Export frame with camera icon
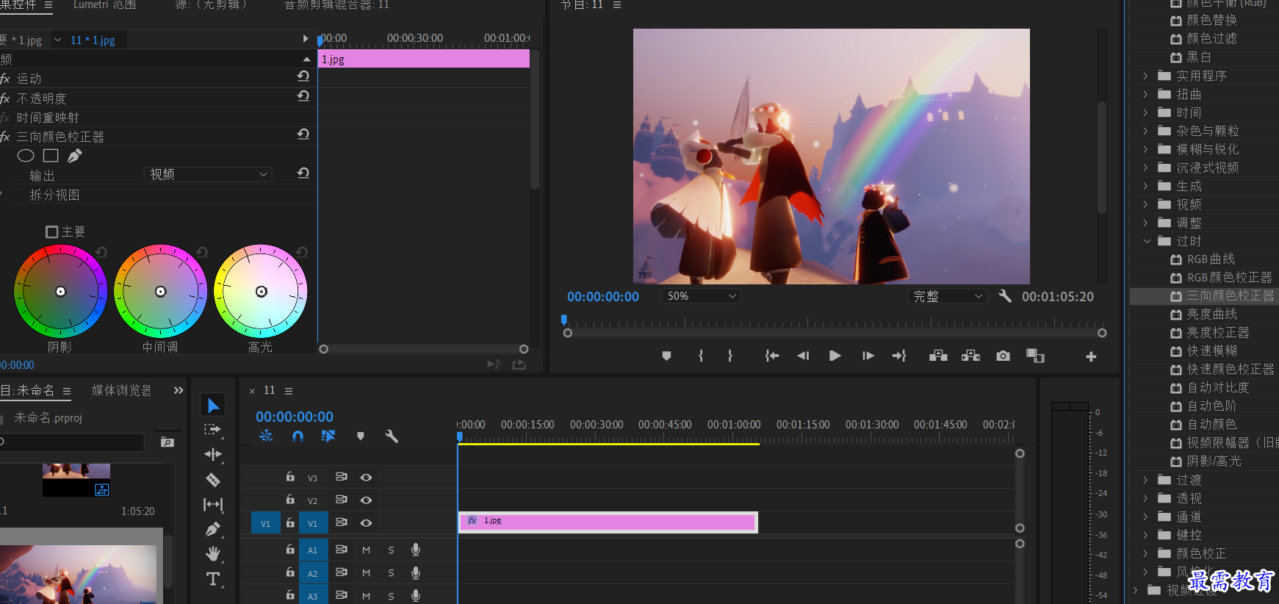 pyautogui.click(x=1003, y=356)
